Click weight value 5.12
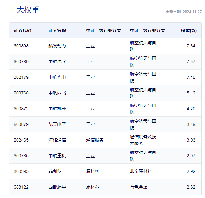The image size is (205, 198). tap(191, 93)
